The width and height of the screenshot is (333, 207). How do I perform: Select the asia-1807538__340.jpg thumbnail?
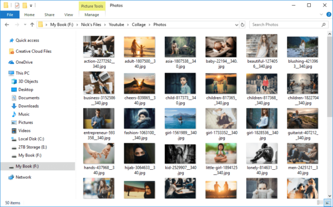[x=180, y=47]
